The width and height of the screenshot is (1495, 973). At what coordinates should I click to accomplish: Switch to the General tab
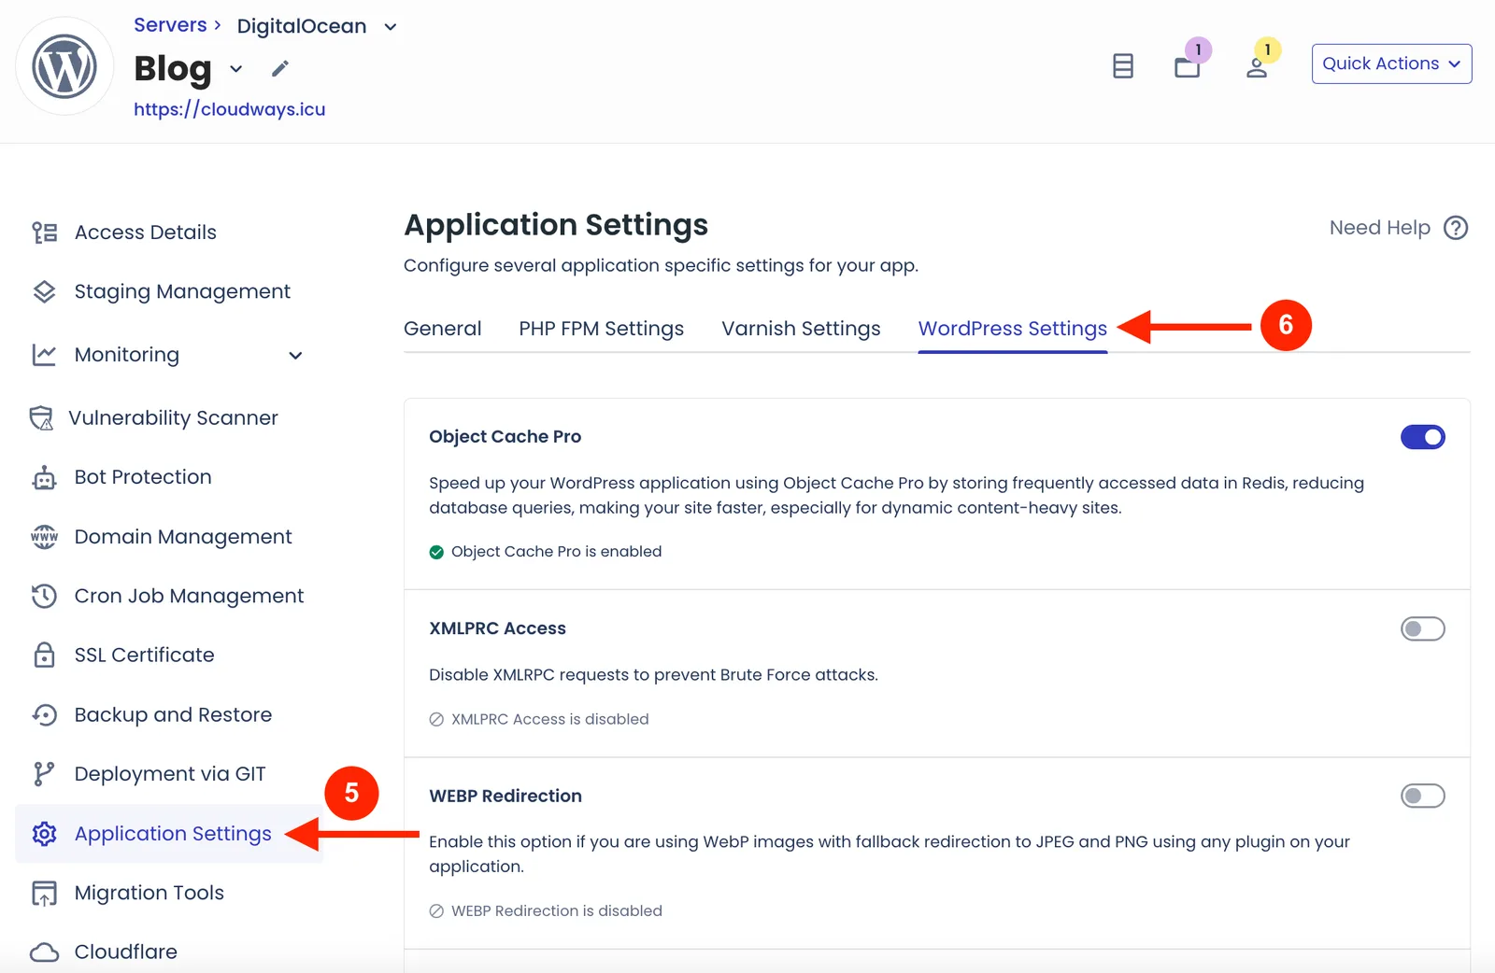coord(443,329)
